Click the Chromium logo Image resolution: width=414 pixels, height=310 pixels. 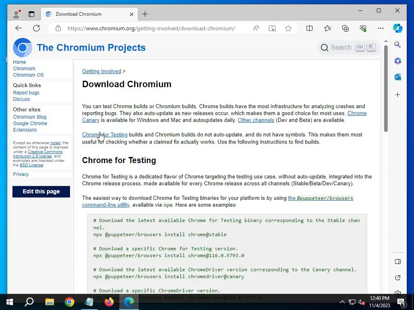point(23,48)
